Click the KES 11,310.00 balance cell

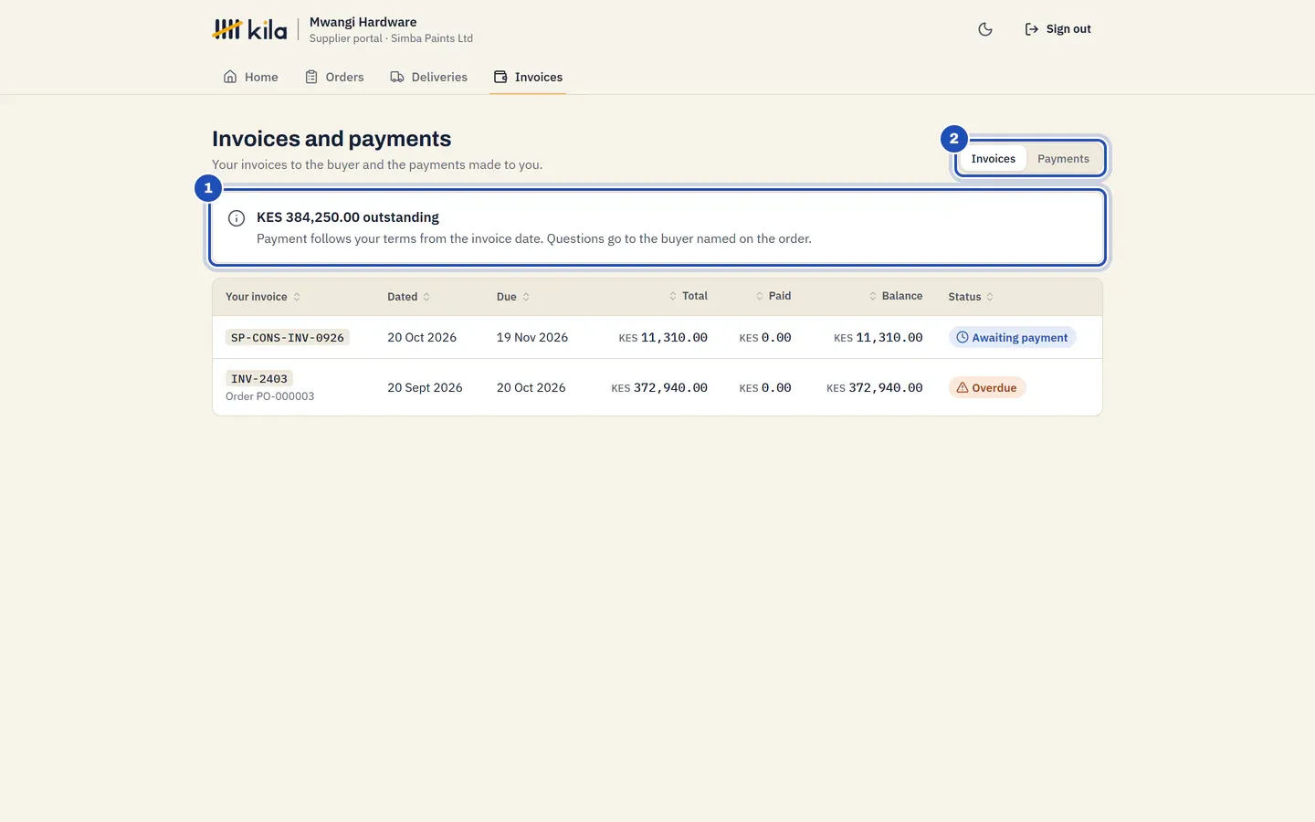(878, 338)
